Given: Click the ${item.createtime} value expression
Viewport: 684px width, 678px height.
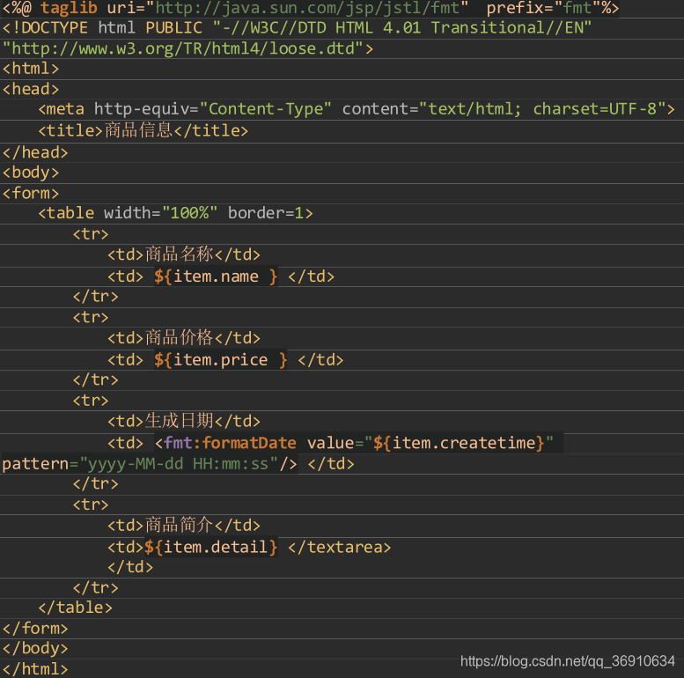Looking at the screenshot, I should click(459, 443).
